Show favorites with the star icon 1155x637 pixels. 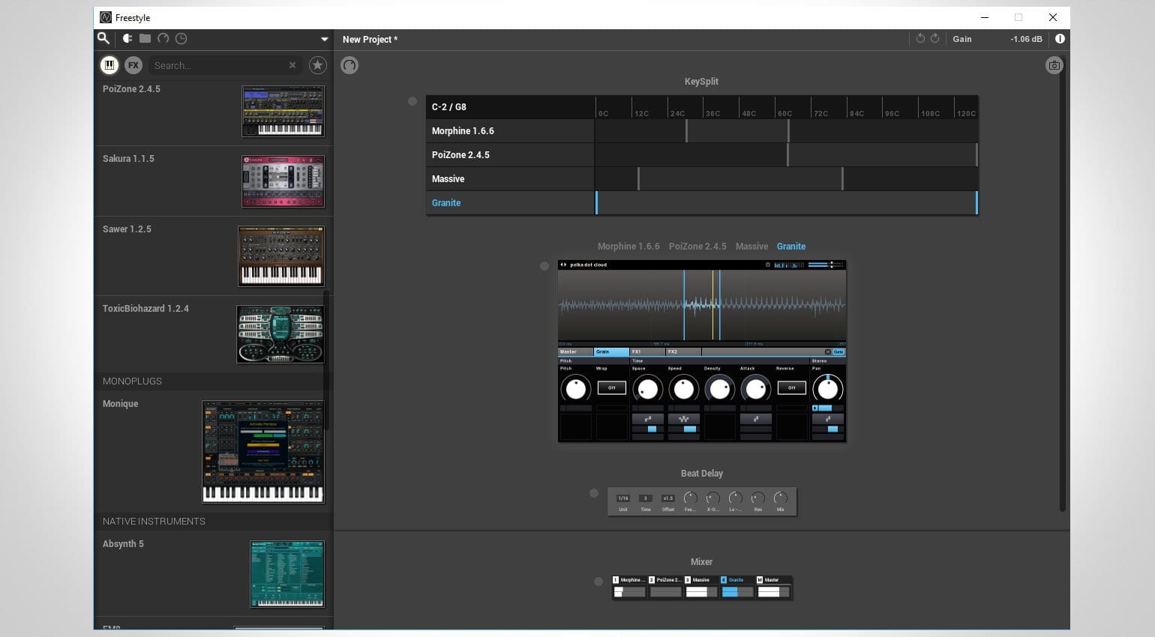pyautogui.click(x=318, y=65)
